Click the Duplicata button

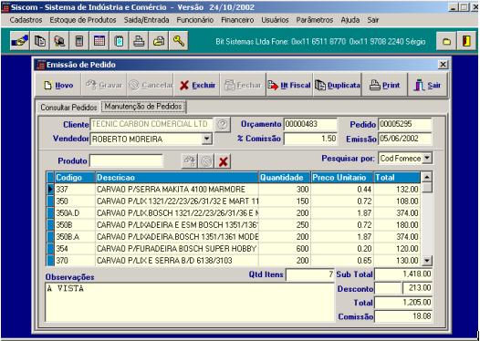(338, 85)
